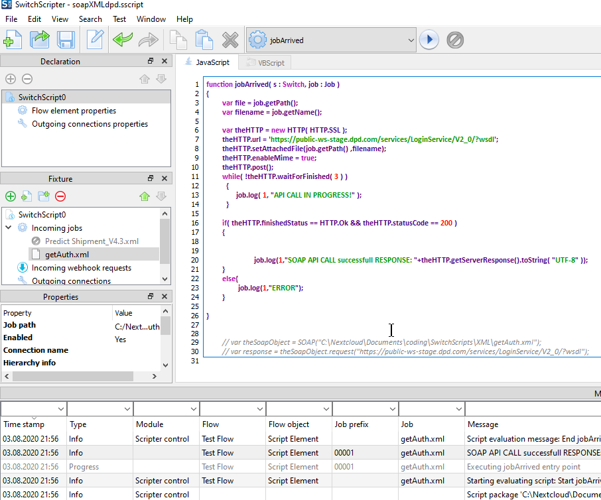Click the Stop execution icon beside play

tap(455, 40)
